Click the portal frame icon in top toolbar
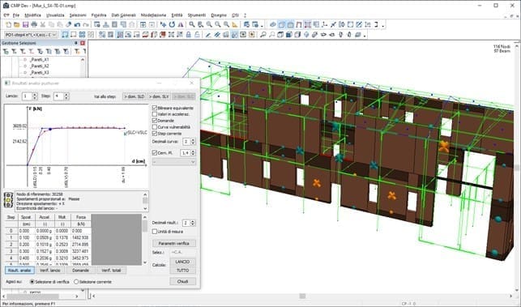 click(x=299, y=24)
